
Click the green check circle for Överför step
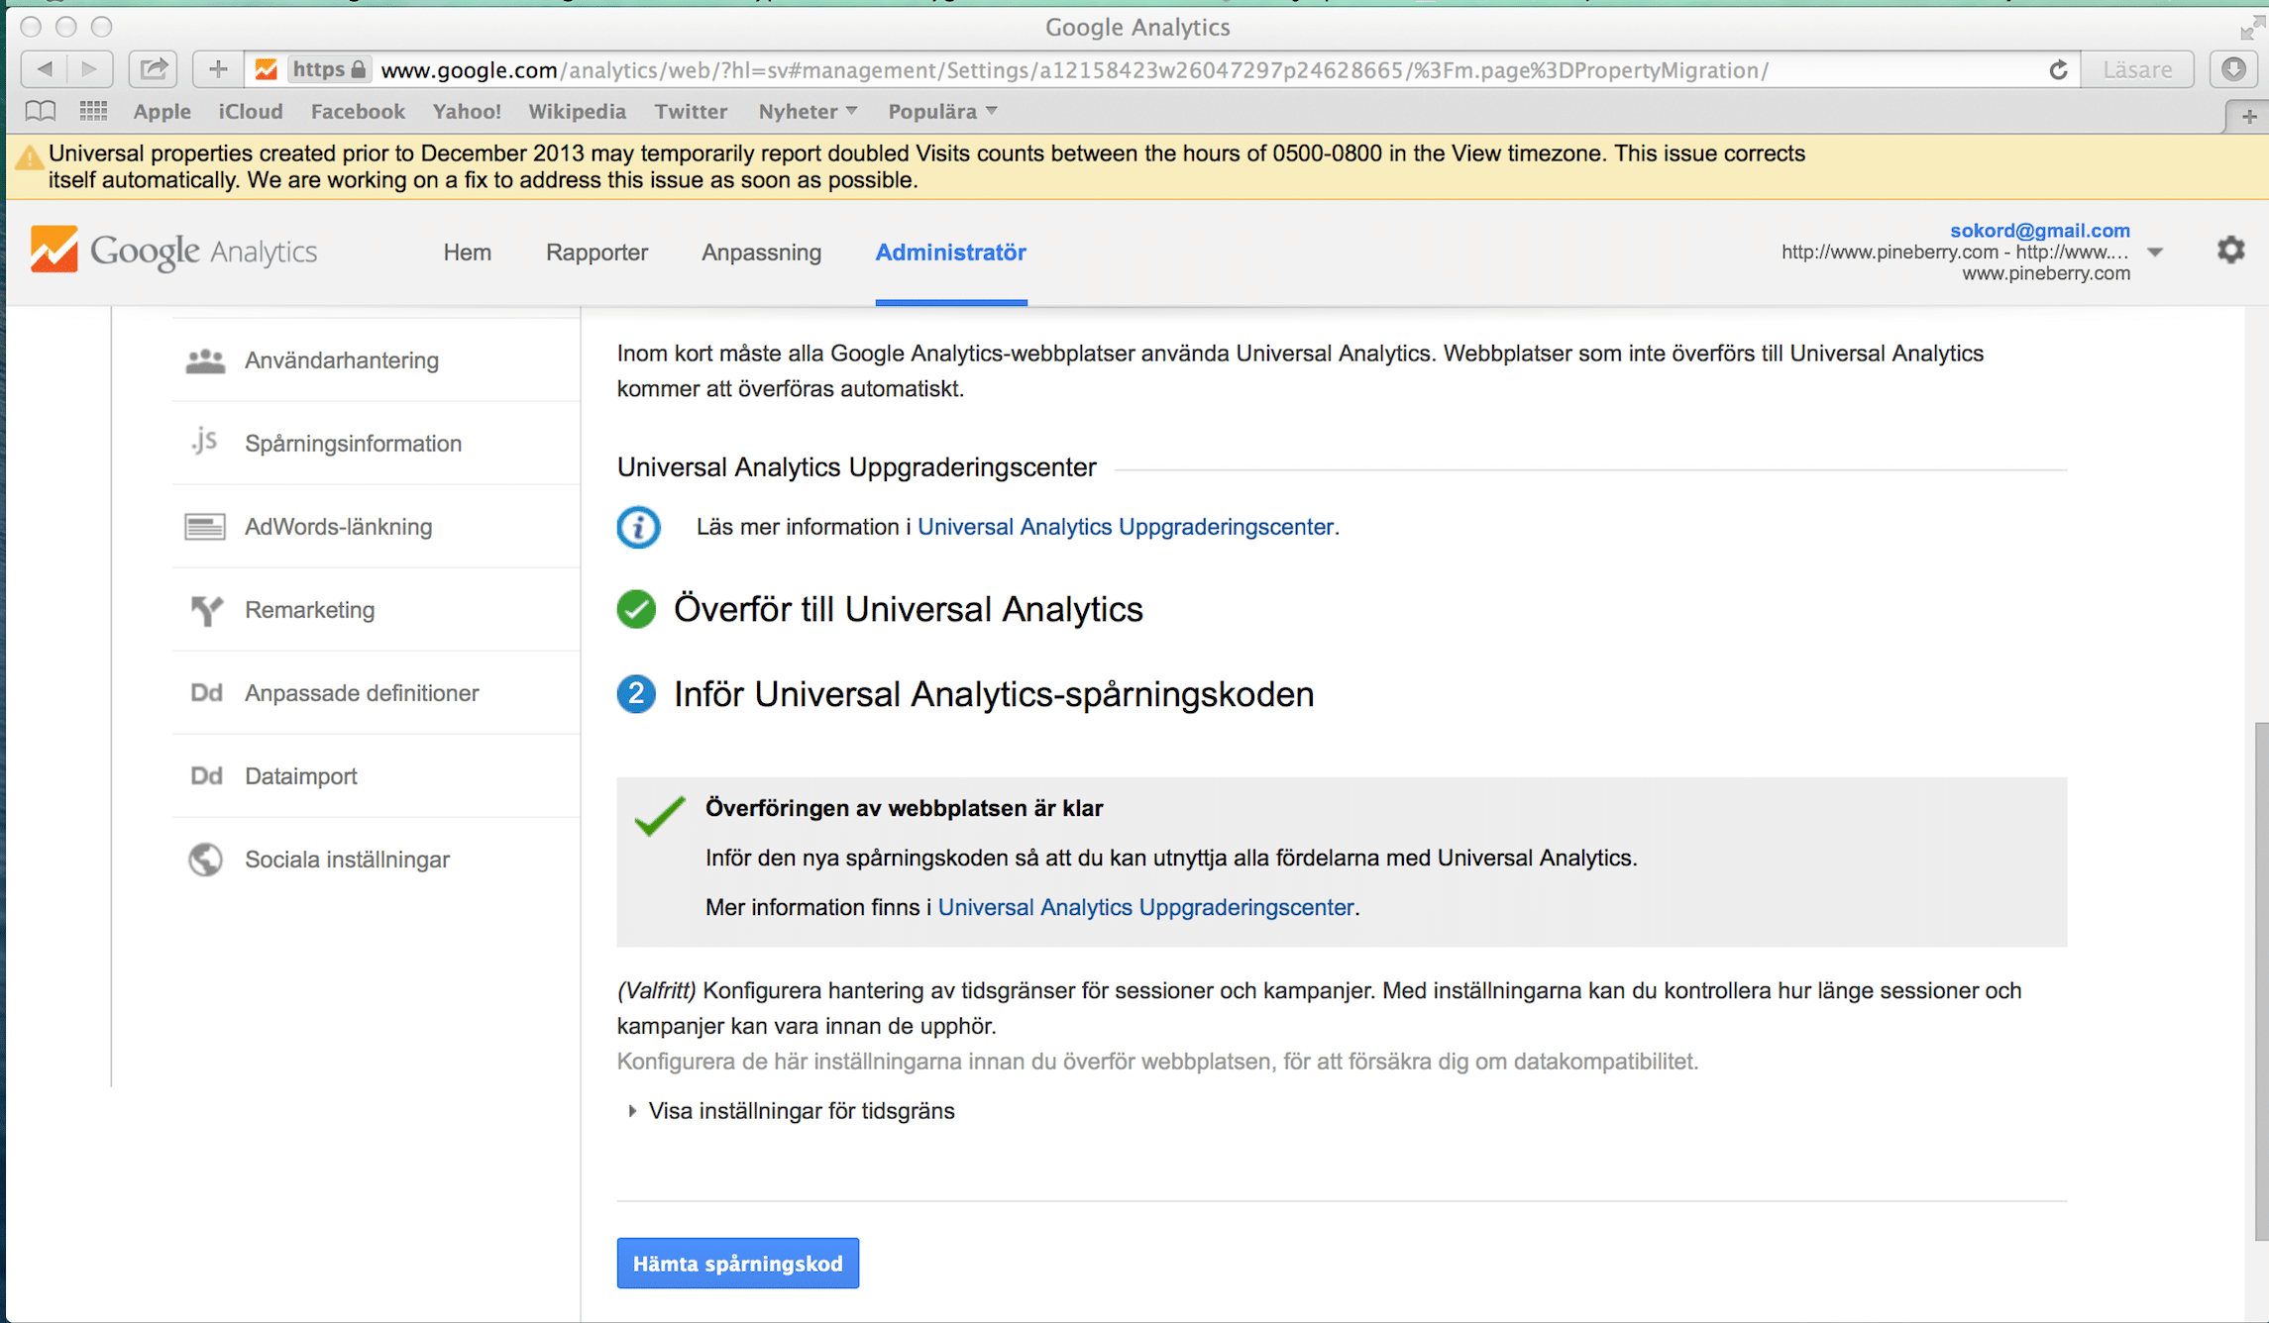(x=636, y=609)
